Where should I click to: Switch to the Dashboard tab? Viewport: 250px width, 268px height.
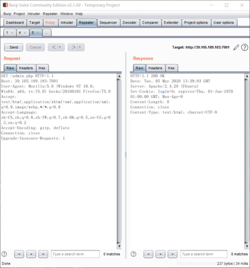click(x=15, y=23)
